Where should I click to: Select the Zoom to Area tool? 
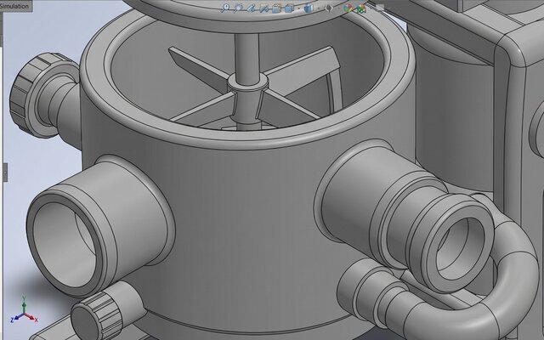click(x=239, y=8)
